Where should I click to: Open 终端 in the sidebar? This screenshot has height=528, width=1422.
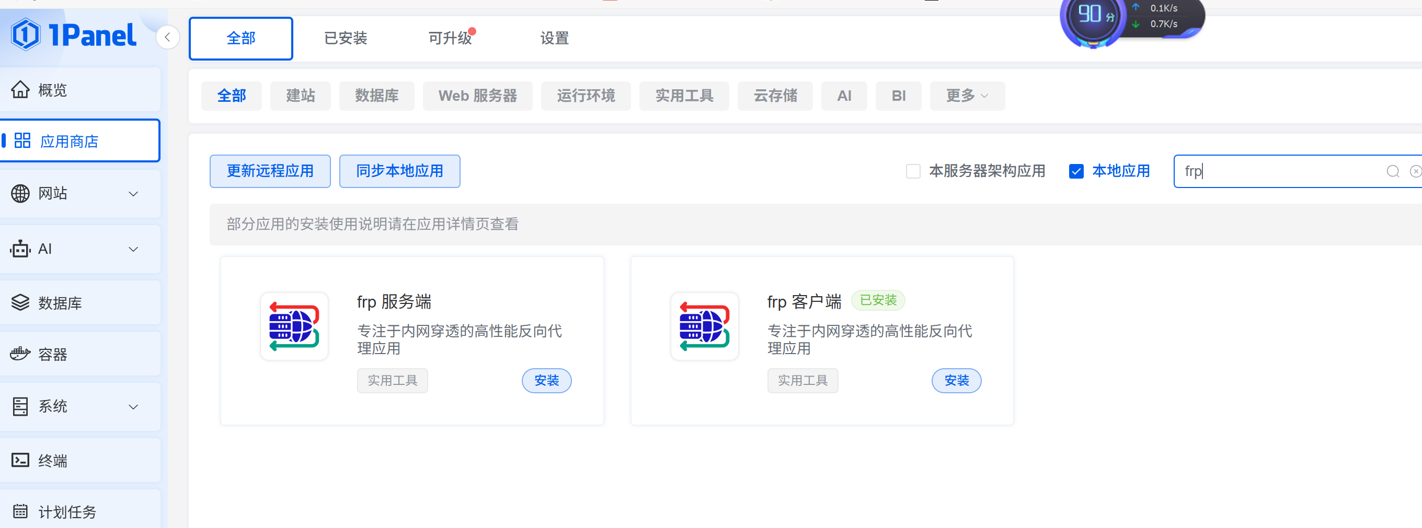80,461
